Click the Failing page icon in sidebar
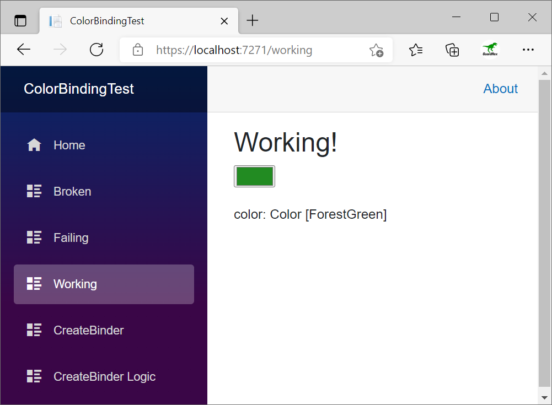Image resolution: width=552 pixels, height=405 pixels. (x=34, y=237)
